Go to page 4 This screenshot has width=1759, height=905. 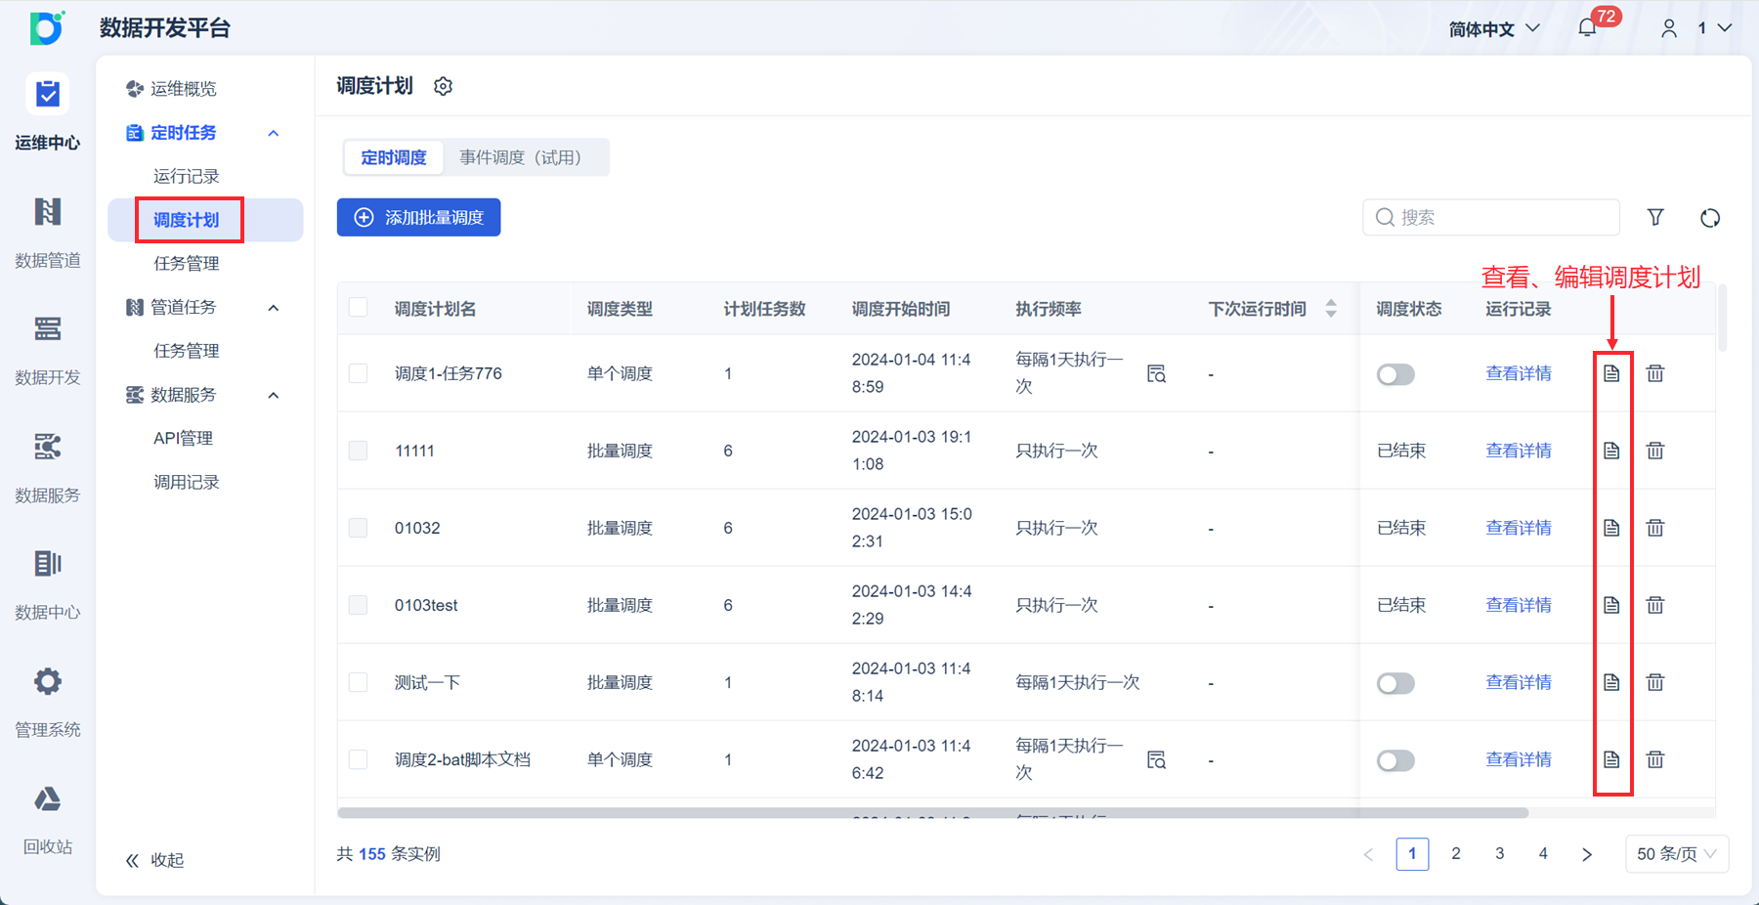pos(1543,854)
